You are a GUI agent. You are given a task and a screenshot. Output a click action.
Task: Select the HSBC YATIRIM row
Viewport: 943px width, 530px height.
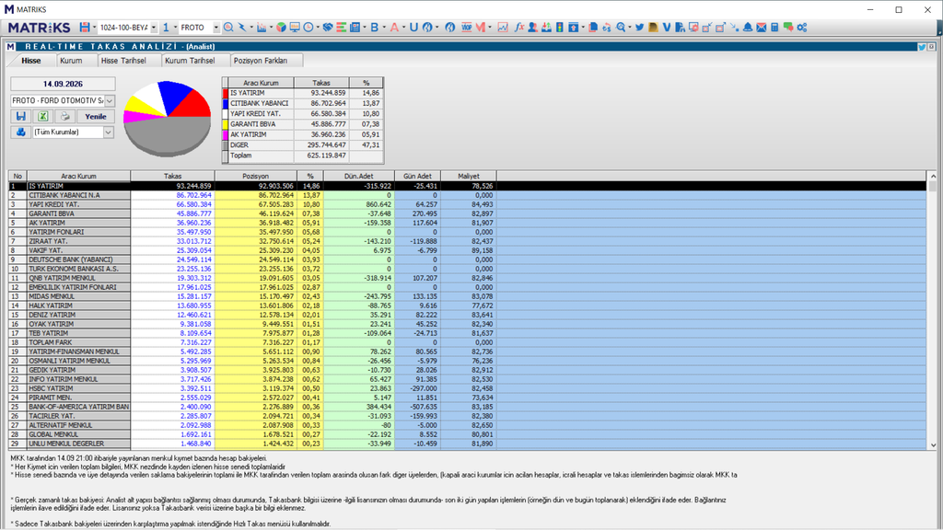[x=467, y=388]
